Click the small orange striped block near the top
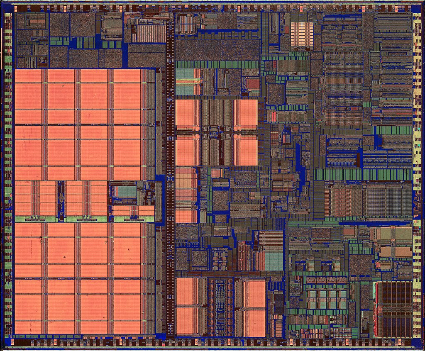Image resolution: width=425 pixels, height=351 pixels. click(x=302, y=34)
